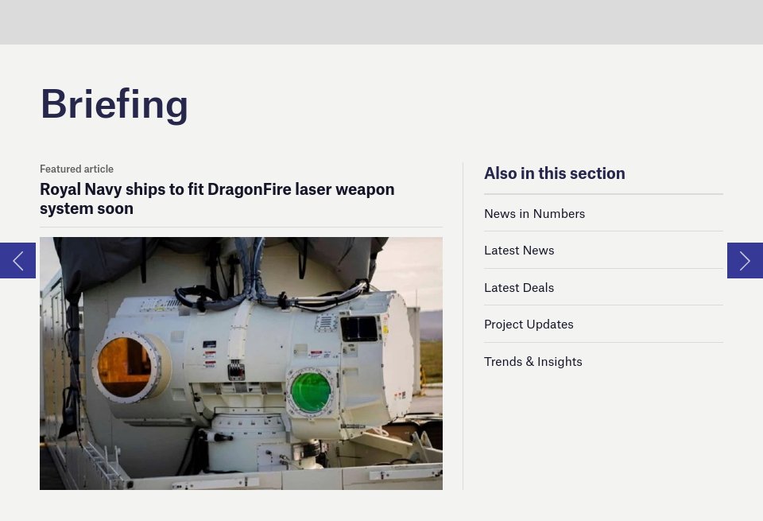Click the Also in this section heading
The height and width of the screenshot is (521, 763).
[x=554, y=173]
